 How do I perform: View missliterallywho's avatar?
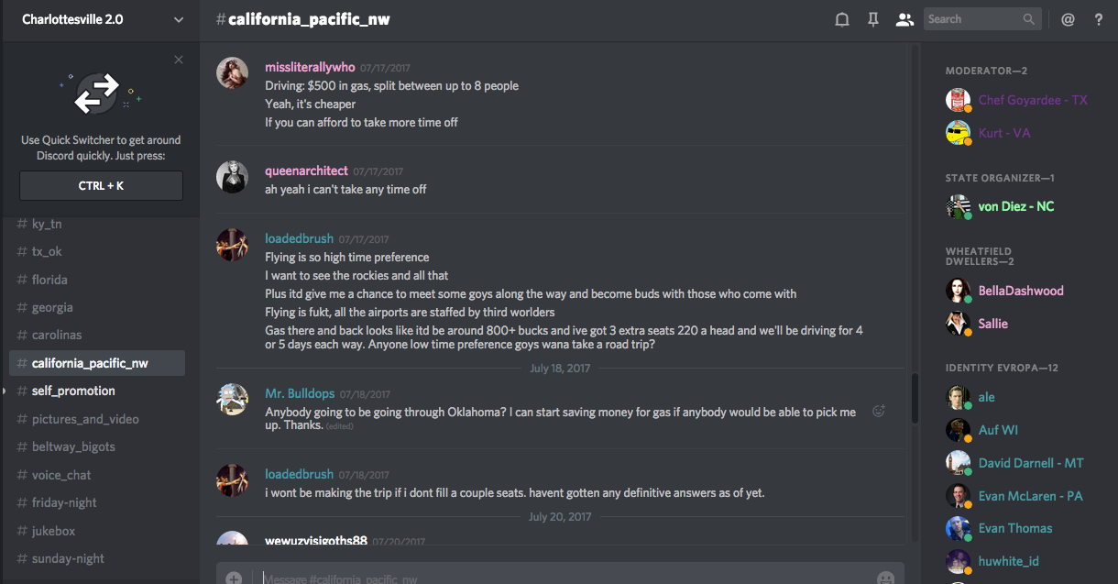[x=233, y=72]
